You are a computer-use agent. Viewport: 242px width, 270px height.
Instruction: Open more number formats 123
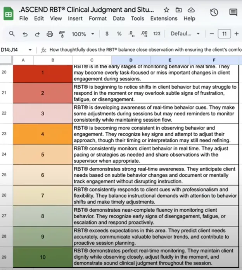(x=157, y=33)
